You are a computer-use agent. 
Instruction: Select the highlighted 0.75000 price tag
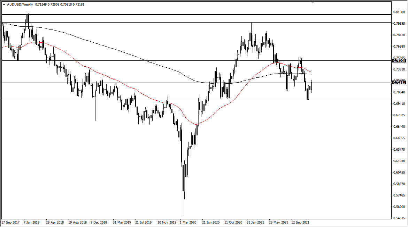point(399,61)
